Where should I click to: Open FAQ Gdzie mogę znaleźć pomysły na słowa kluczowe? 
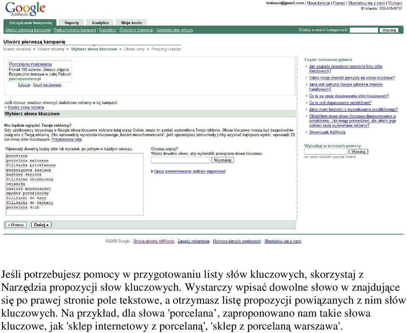(x=352, y=78)
